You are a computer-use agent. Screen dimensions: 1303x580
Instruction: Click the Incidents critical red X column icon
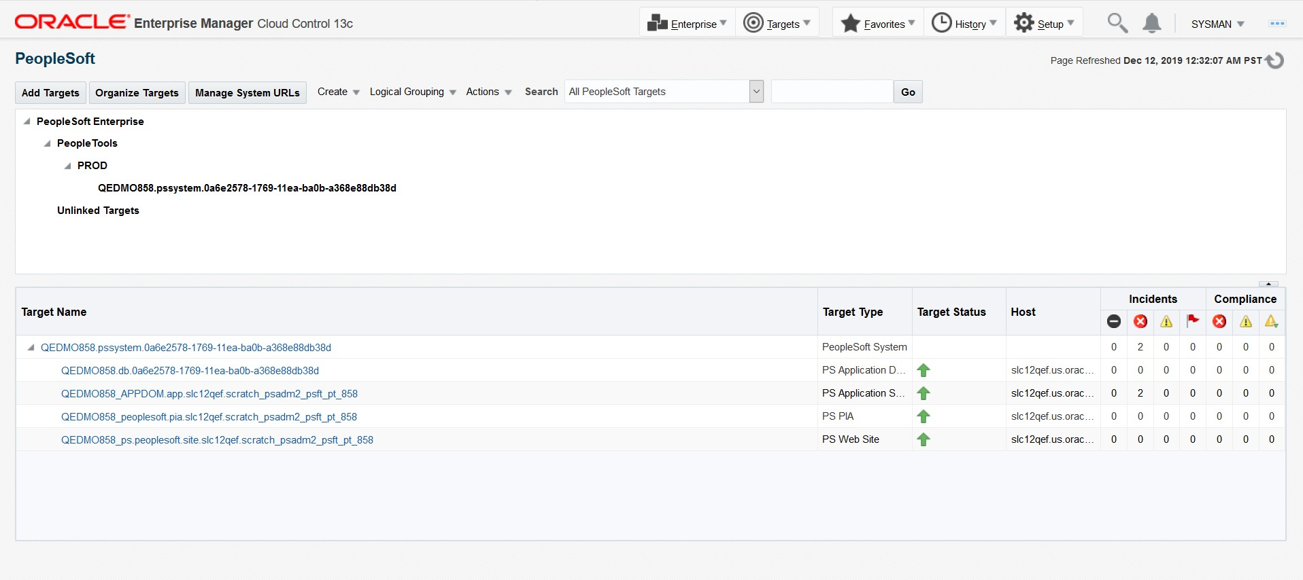pyautogui.click(x=1140, y=321)
